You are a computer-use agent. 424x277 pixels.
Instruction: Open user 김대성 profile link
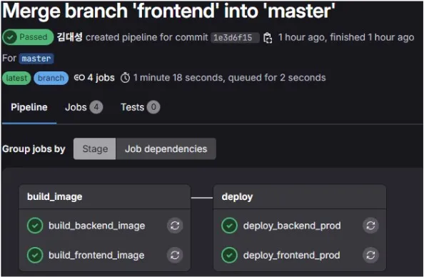(x=70, y=37)
